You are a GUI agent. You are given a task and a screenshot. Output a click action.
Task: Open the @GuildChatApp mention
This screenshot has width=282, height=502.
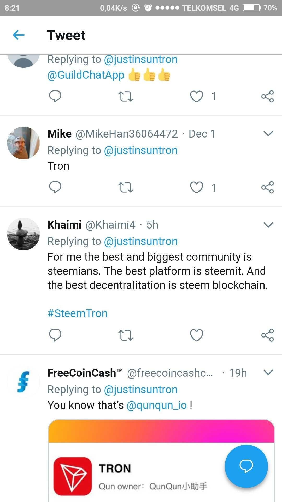point(86,75)
